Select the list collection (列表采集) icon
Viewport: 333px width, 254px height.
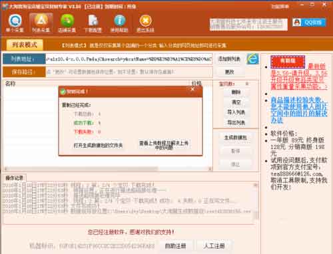coord(41,23)
